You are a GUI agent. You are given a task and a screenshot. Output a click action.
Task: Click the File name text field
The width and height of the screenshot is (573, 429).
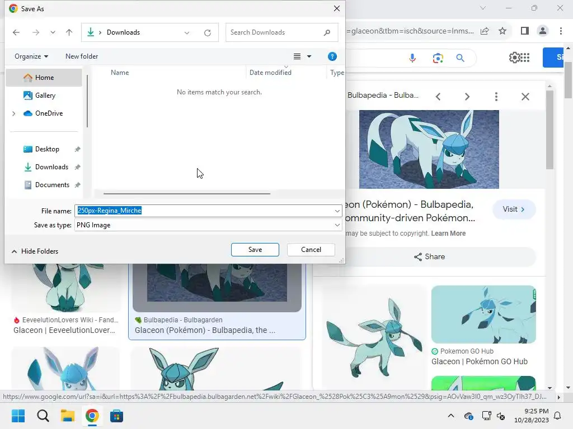204,211
